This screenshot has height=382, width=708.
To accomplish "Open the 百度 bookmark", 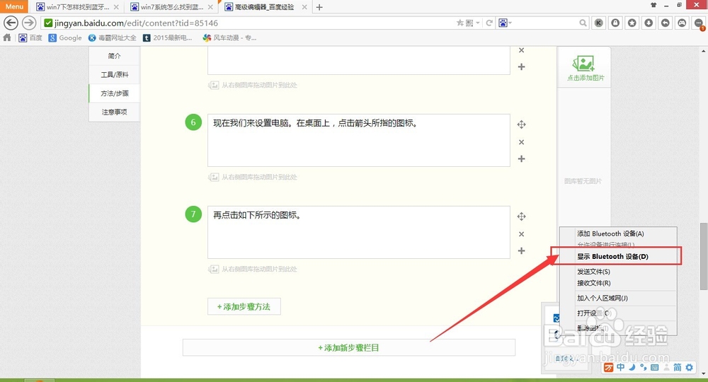I will pos(30,37).
